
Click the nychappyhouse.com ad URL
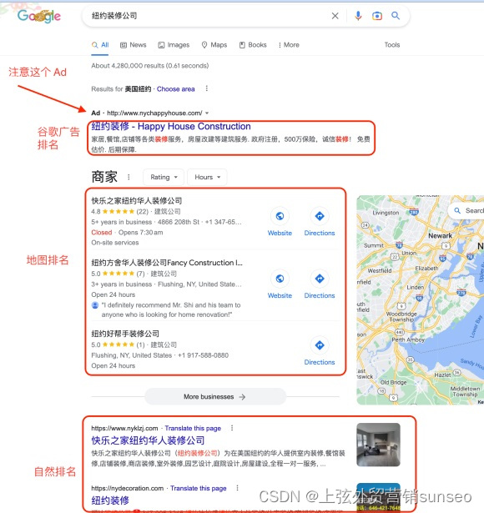[154, 113]
